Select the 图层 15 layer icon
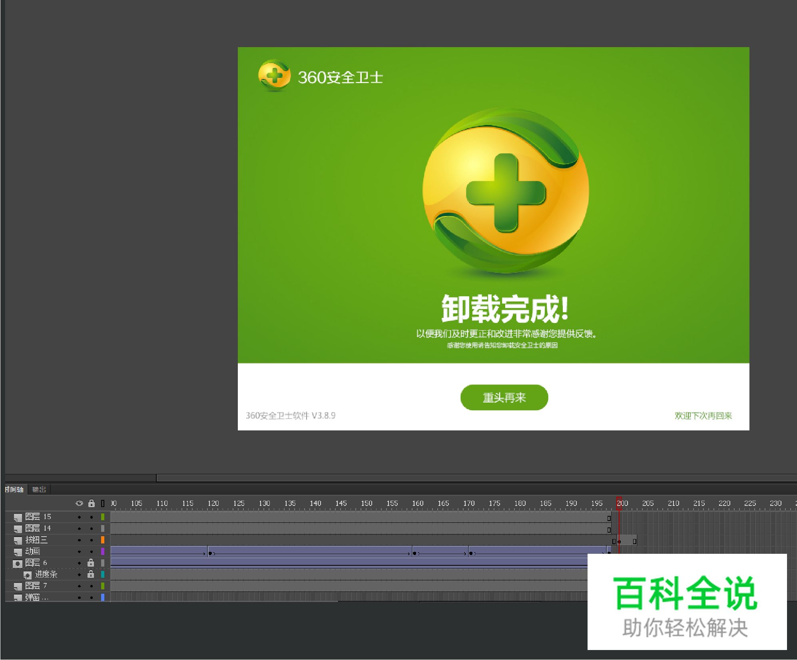 tap(18, 517)
